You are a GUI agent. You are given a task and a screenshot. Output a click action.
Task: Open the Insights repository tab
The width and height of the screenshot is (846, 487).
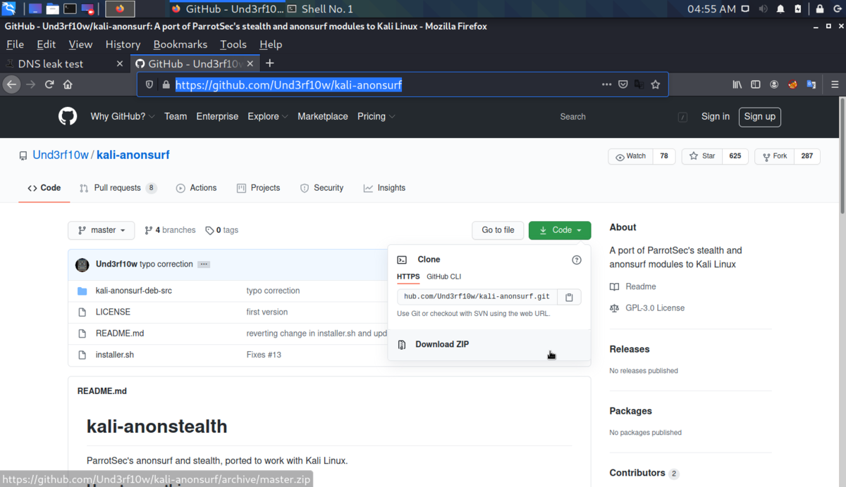384,188
